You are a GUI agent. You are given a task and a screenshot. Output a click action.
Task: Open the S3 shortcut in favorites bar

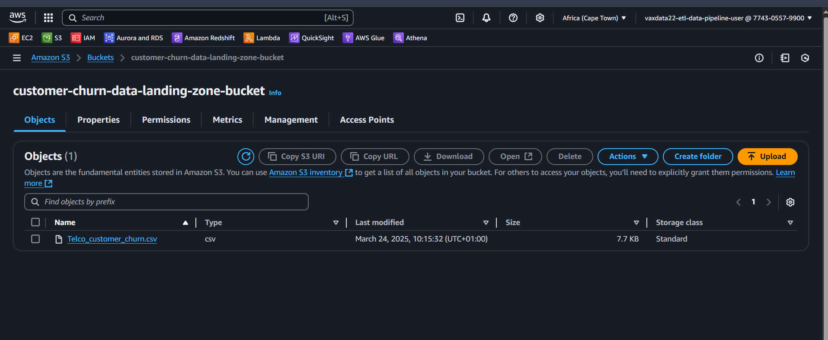pyautogui.click(x=52, y=38)
